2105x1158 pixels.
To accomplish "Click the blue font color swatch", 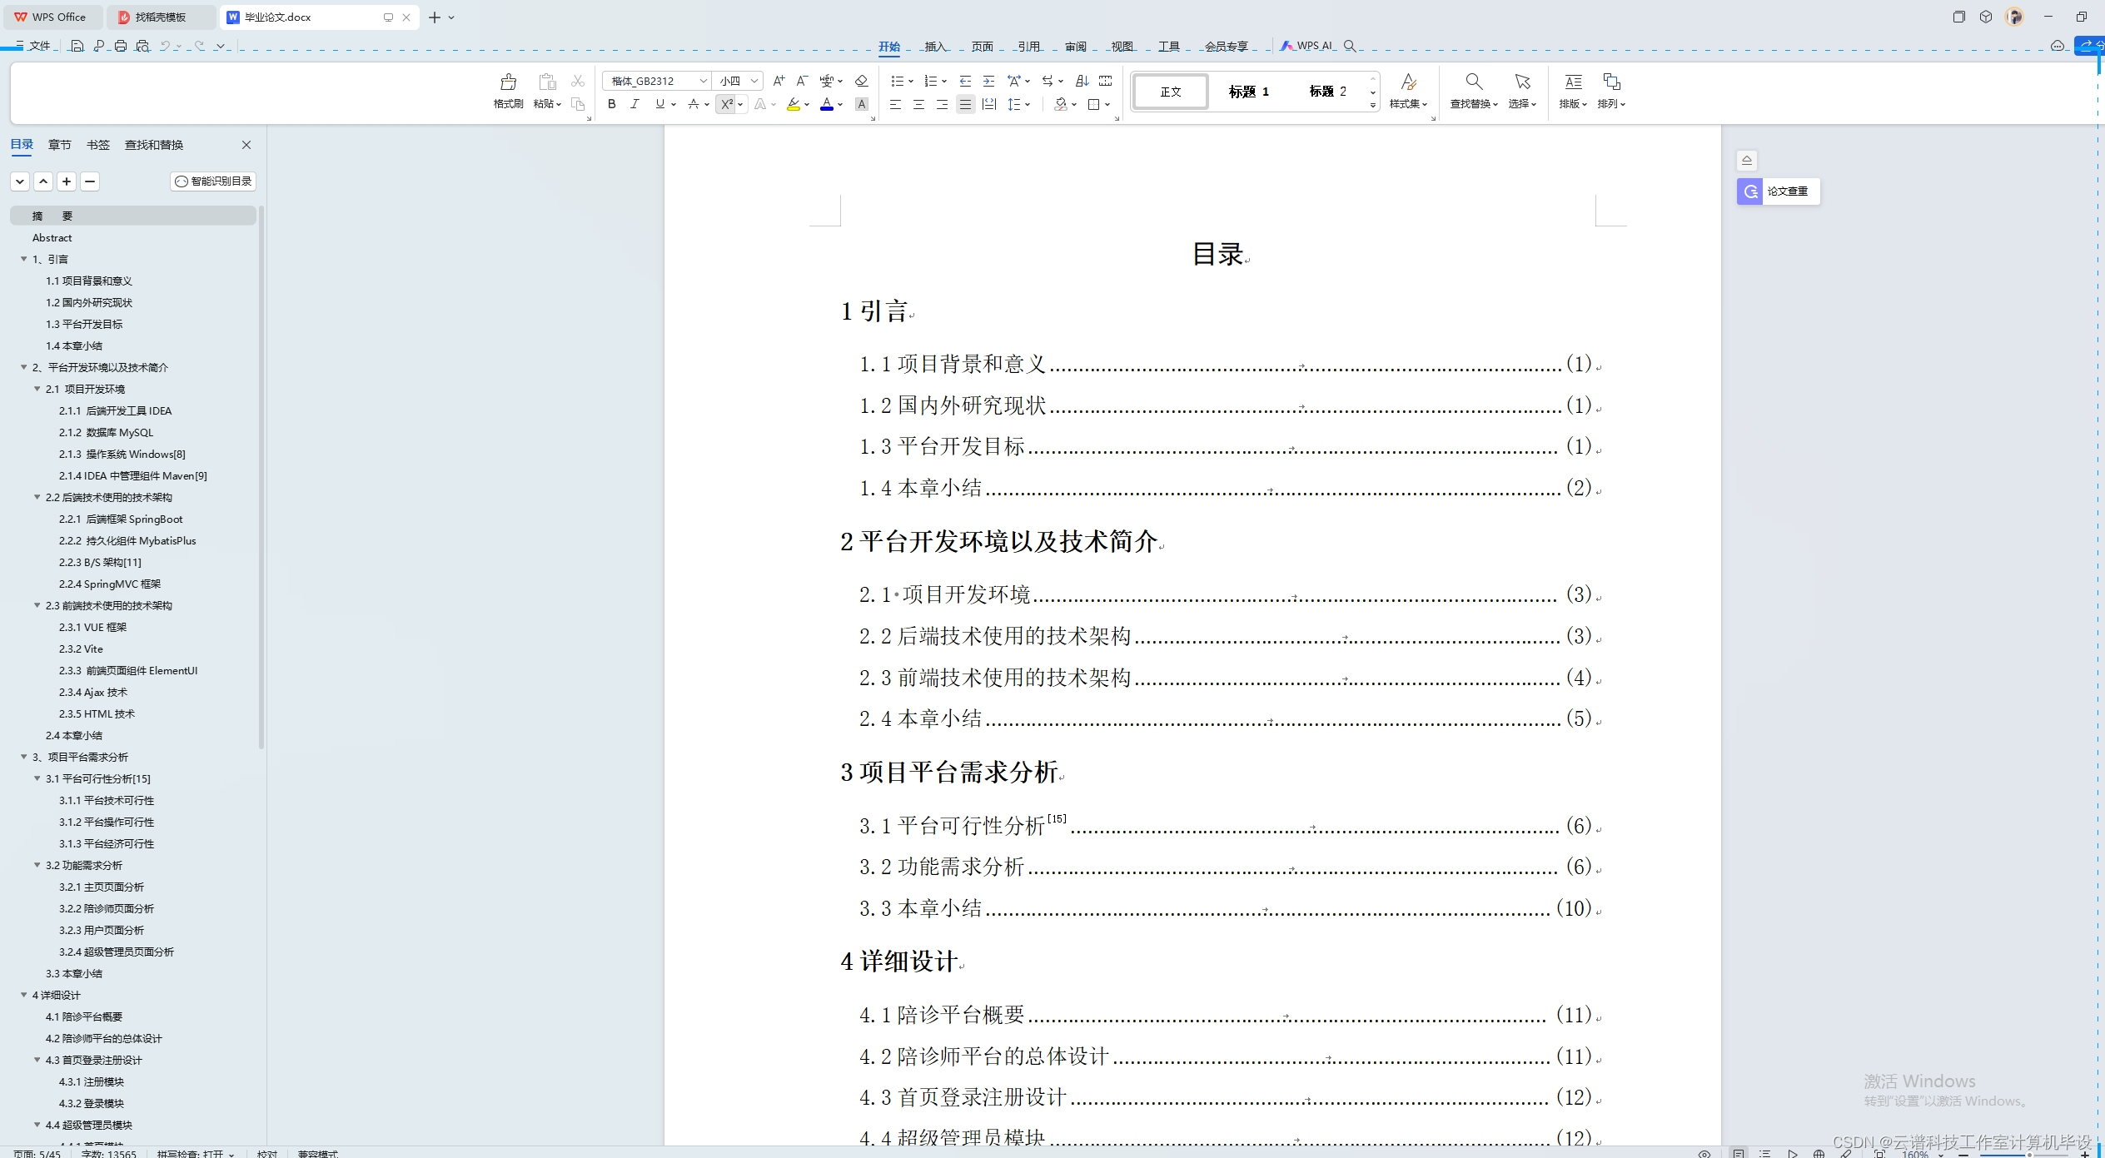I will click(826, 104).
